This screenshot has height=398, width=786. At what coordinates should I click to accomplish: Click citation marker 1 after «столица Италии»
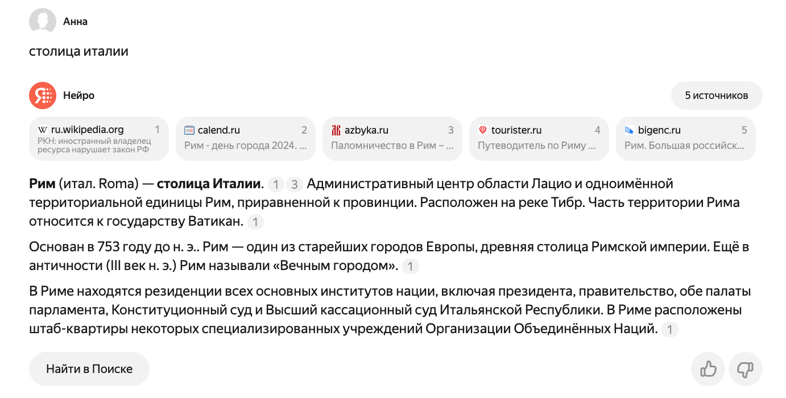pos(276,184)
